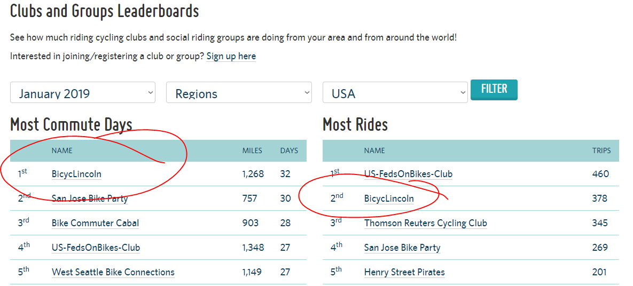The height and width of the screenshot is (286, 633).
Task: Open US-FedsOnBikes-Club in Most Commute Days
Action: click(96, 247)
